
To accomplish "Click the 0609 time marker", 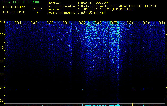I will tap(146, 23).
